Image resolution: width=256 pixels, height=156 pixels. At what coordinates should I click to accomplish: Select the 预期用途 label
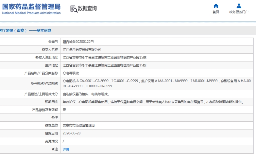point(51,102)
